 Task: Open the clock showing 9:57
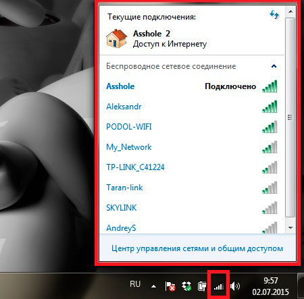point(270,286)
